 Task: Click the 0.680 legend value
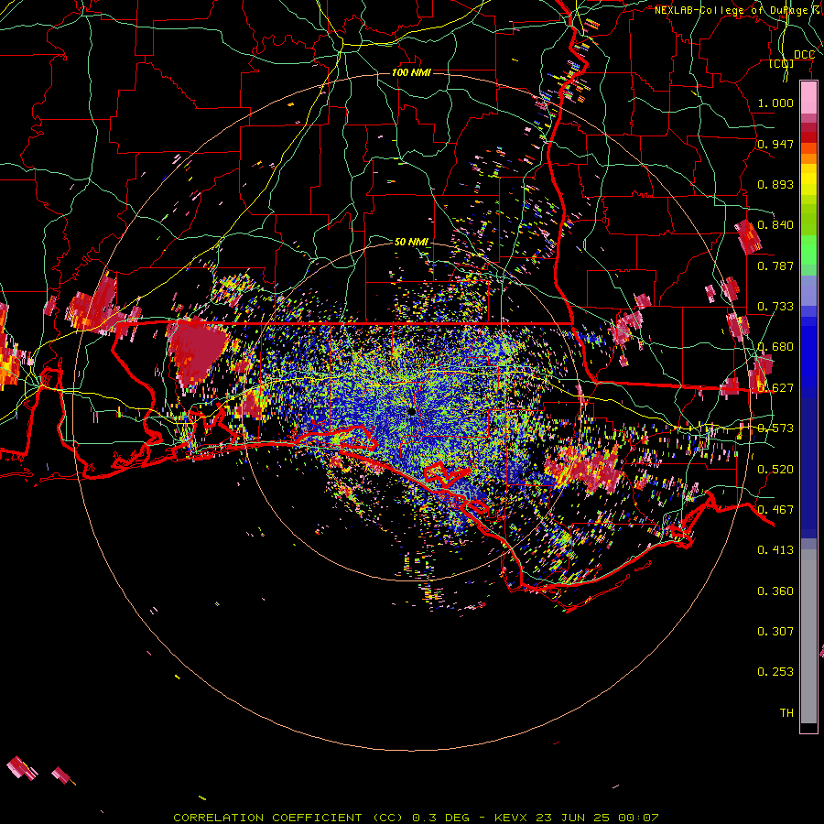pyautogui.click(x=775, y=347)
